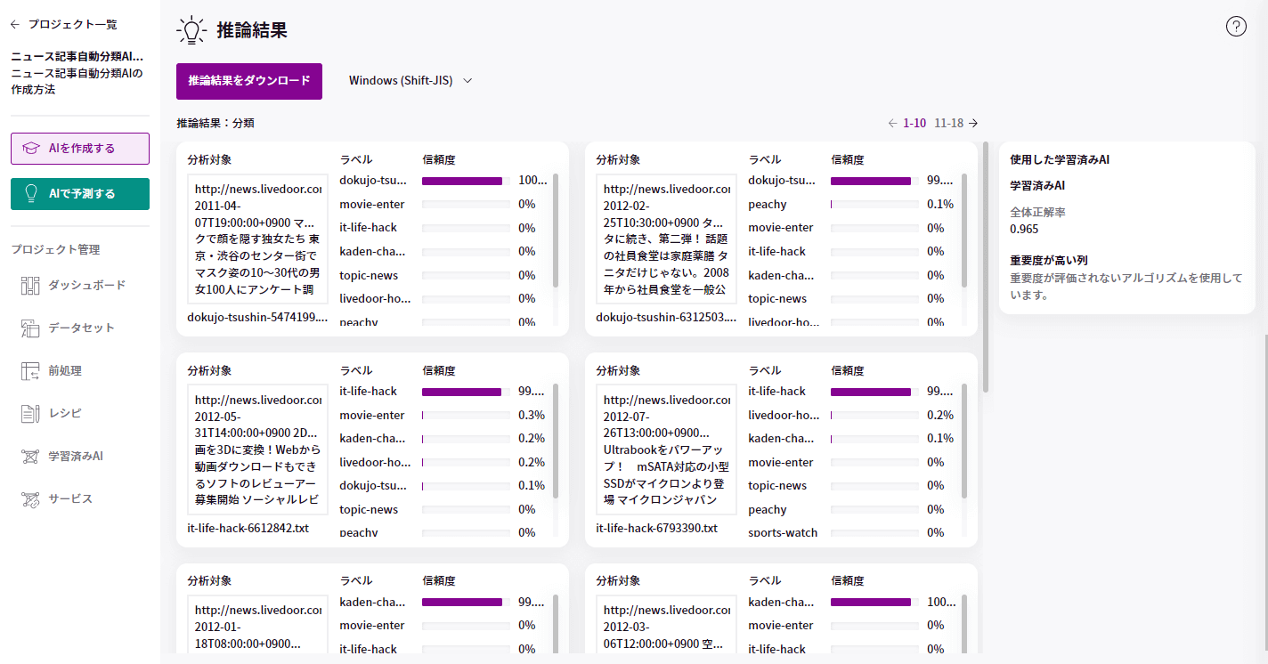Screen dimensions: 1268x664
Task: Select the Service (サービス) icon
Action: (x=31, y=499)
